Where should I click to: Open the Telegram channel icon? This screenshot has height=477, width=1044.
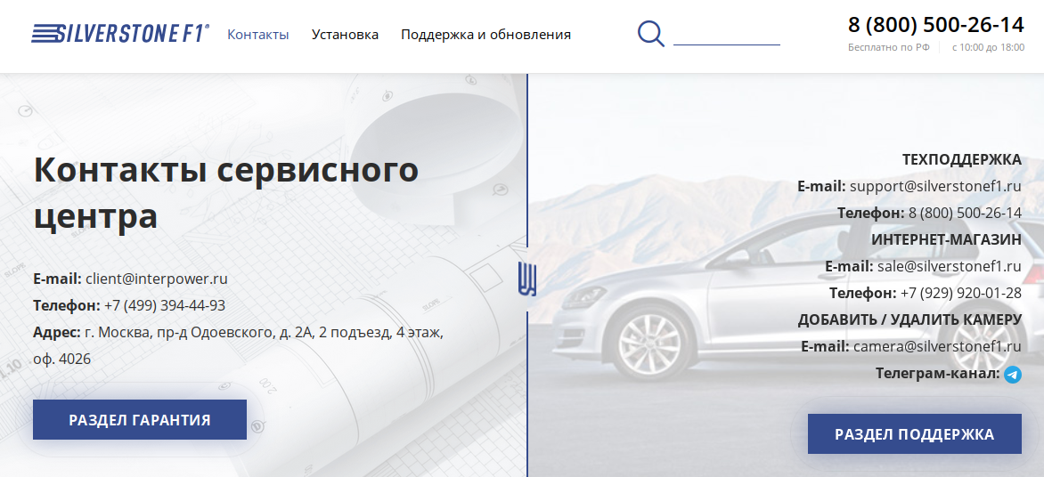point(1013,375)
